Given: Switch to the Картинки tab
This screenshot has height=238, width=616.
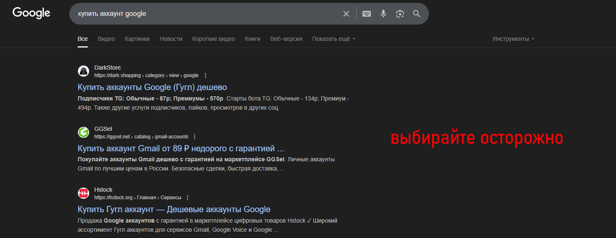Looking at the screenshot, I should 137,39.
